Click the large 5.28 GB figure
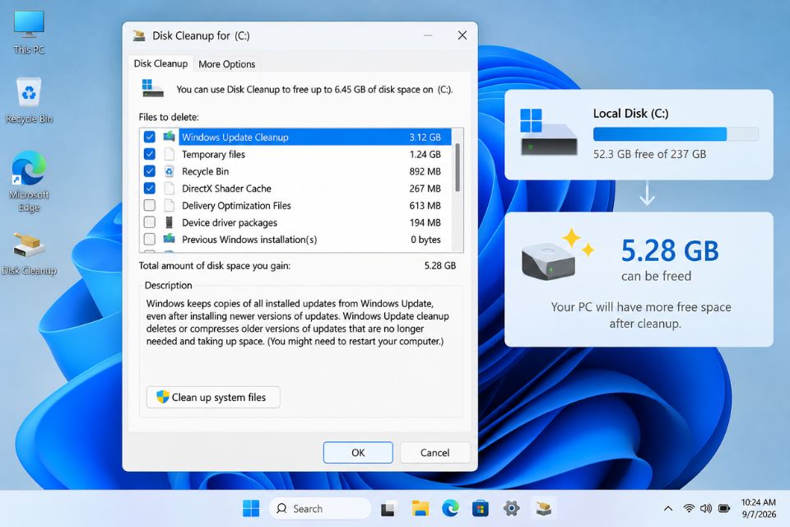Image resolution: width=790 pixels, height=527 pixels. pyautogui.click(x=670, y=250)
